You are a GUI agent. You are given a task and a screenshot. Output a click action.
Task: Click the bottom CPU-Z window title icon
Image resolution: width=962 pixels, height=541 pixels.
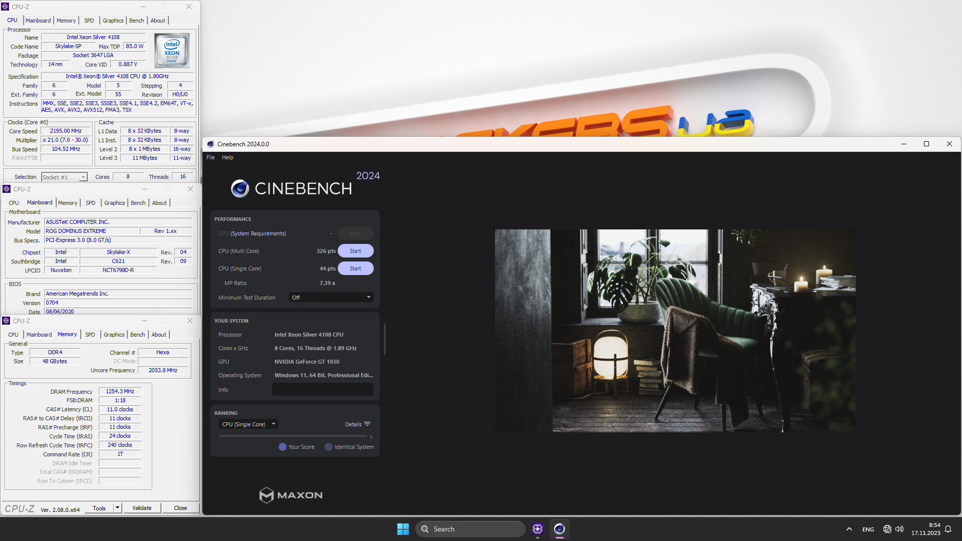click(7, 321)
